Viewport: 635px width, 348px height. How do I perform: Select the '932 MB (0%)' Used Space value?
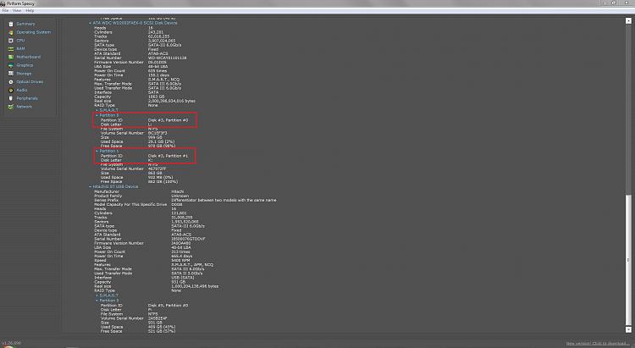coord(160,178)
